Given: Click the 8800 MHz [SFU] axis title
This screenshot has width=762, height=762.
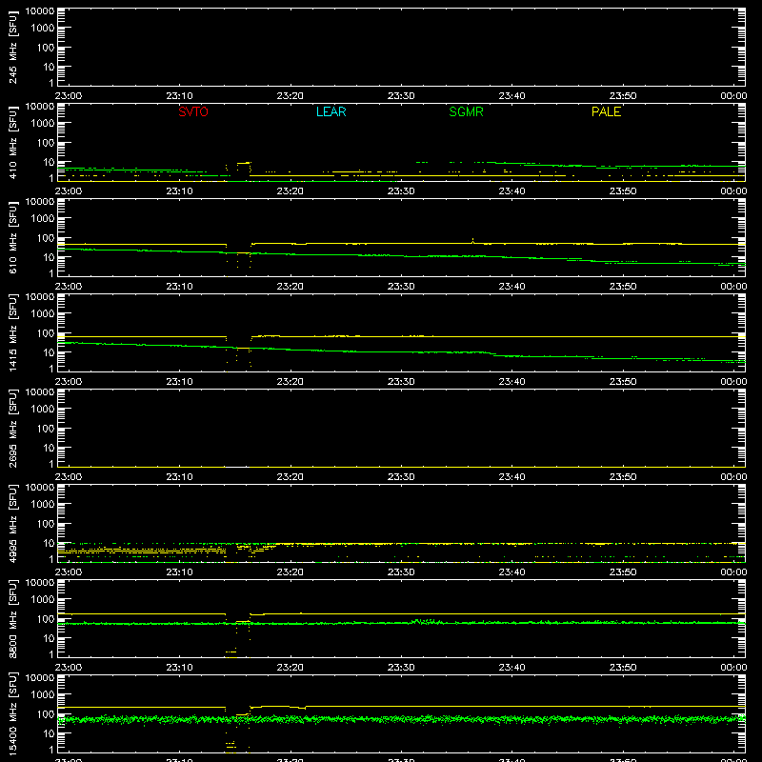Looking at the screenshot, I should point(12,619).
